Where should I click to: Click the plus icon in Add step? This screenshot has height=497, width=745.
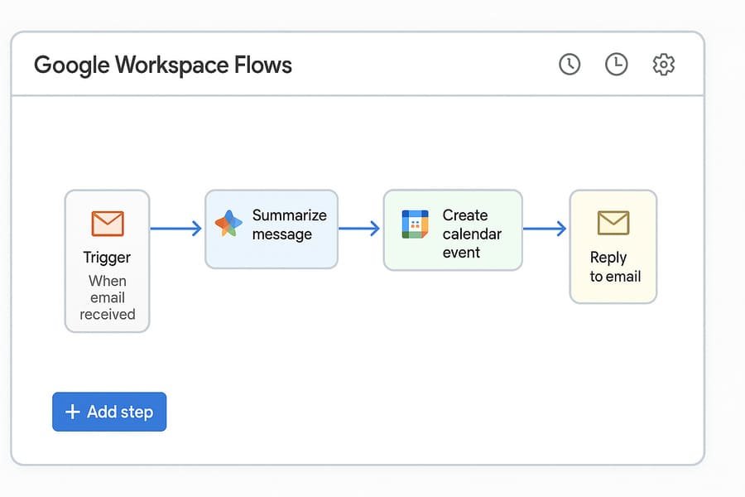point(73,413)
